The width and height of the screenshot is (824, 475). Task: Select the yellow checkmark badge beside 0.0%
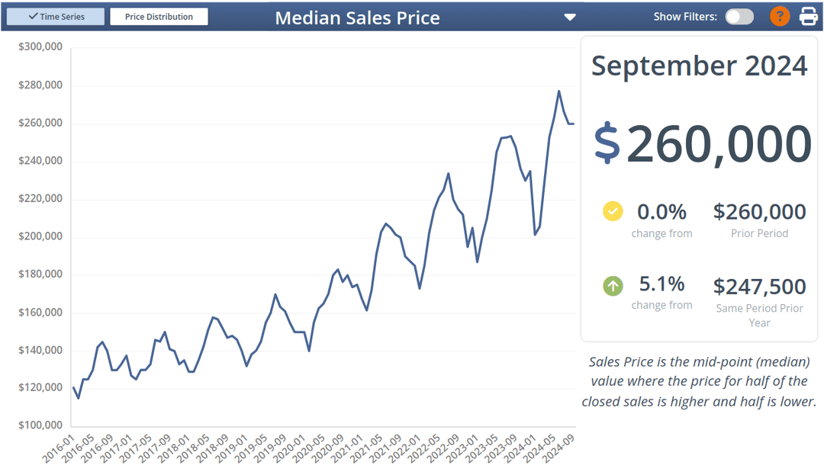pos(612,211)
